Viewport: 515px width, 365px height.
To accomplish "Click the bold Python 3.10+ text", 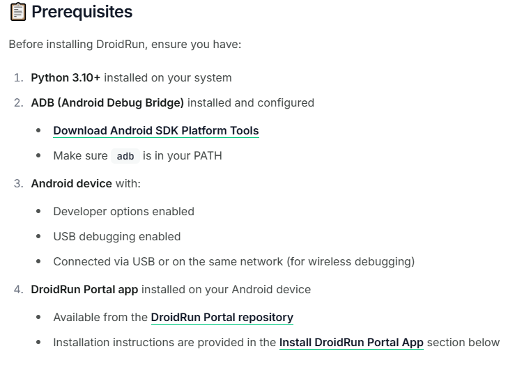I will [x=66, y=77].
